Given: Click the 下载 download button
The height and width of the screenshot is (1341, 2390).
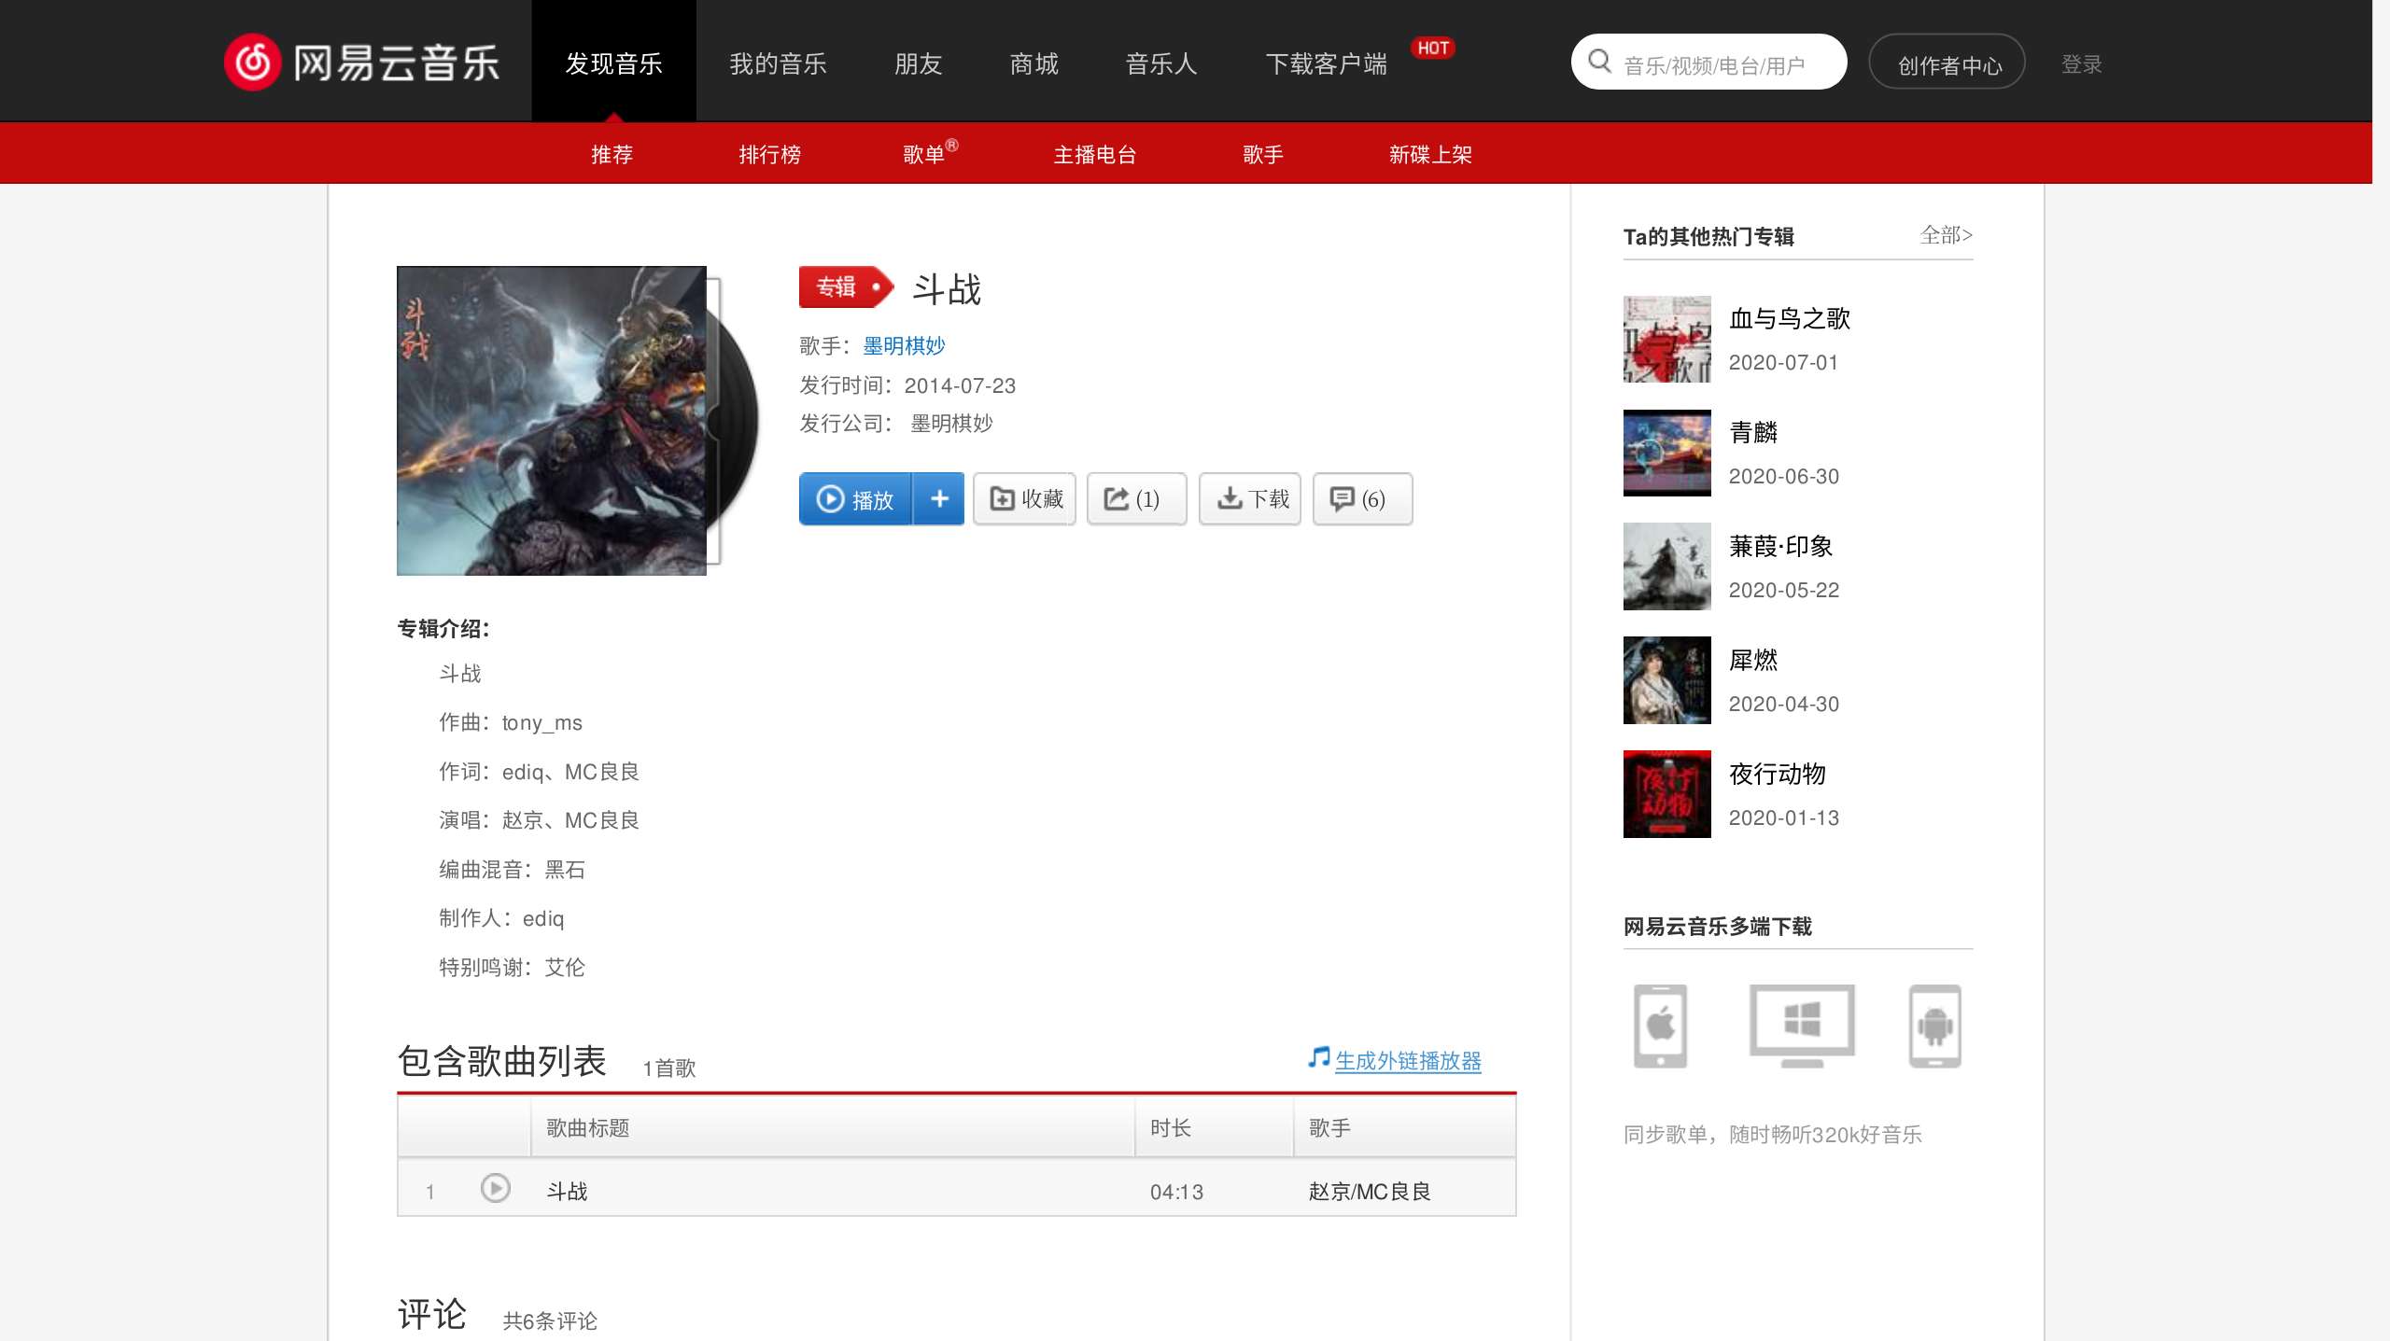Looking at the screenshot, I should coord(1250,499).
